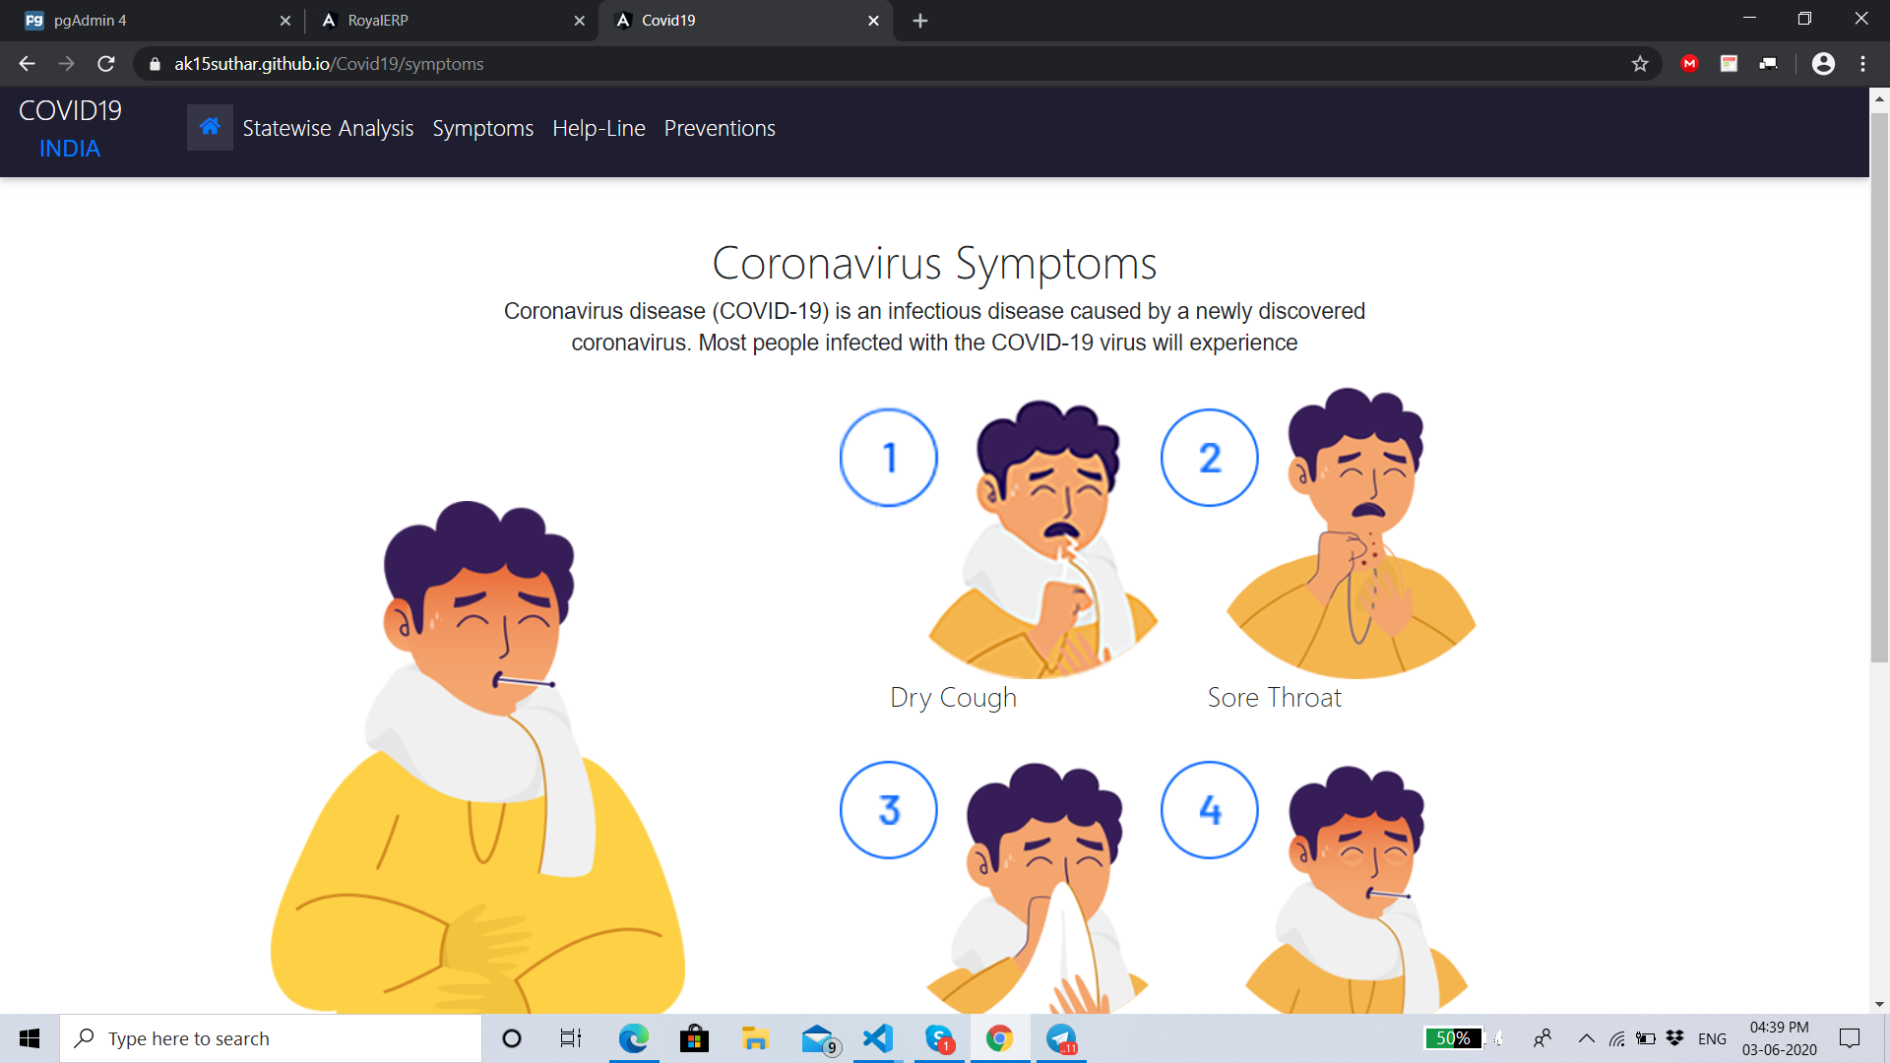
Task: Open the Statewise Analysis page
Action: tap(328, 129)
